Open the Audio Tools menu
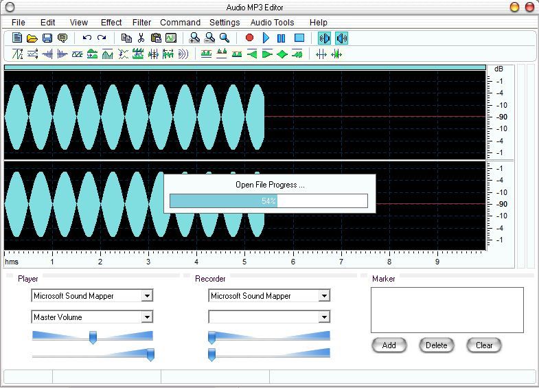Image resolution: width=539 pixels, height=388 pixels. coord(273,23)
